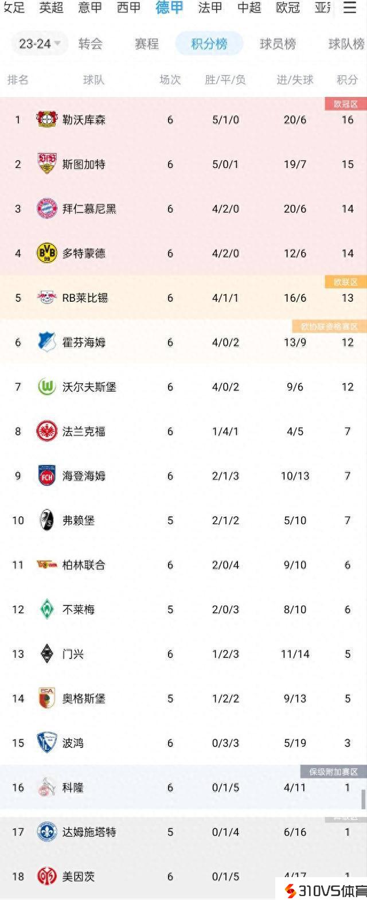
Task: Expand the 23-24 season dropdown
Action: (40, 44)
